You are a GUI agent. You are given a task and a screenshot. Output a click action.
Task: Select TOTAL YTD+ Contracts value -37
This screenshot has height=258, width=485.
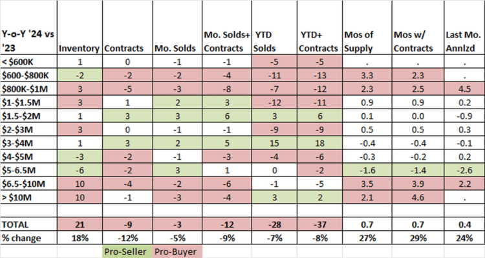click(319, 224)
